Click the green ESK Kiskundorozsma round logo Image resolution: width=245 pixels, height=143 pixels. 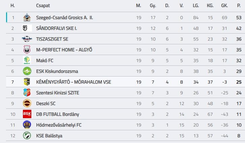[x=27, y=71]
